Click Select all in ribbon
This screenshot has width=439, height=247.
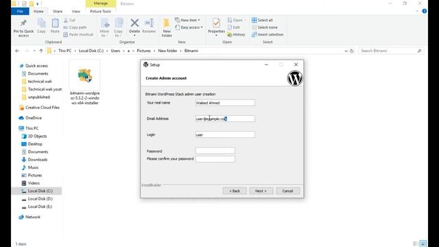pos(262,20)
